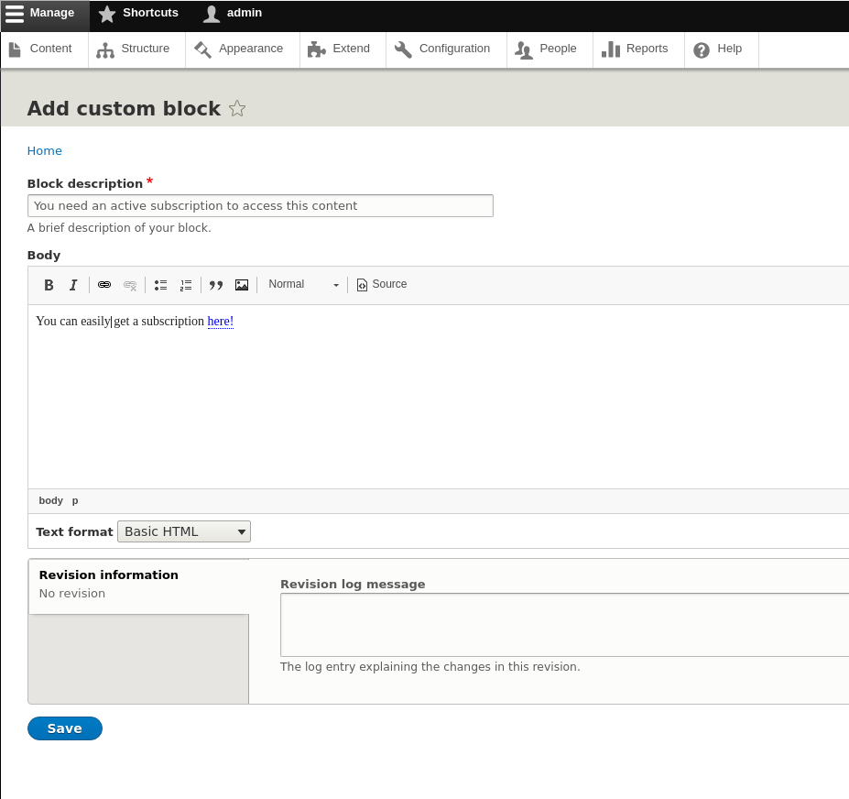Click the Unlink icon
Viewport: 849px width, 799px height.
(130, 285)
